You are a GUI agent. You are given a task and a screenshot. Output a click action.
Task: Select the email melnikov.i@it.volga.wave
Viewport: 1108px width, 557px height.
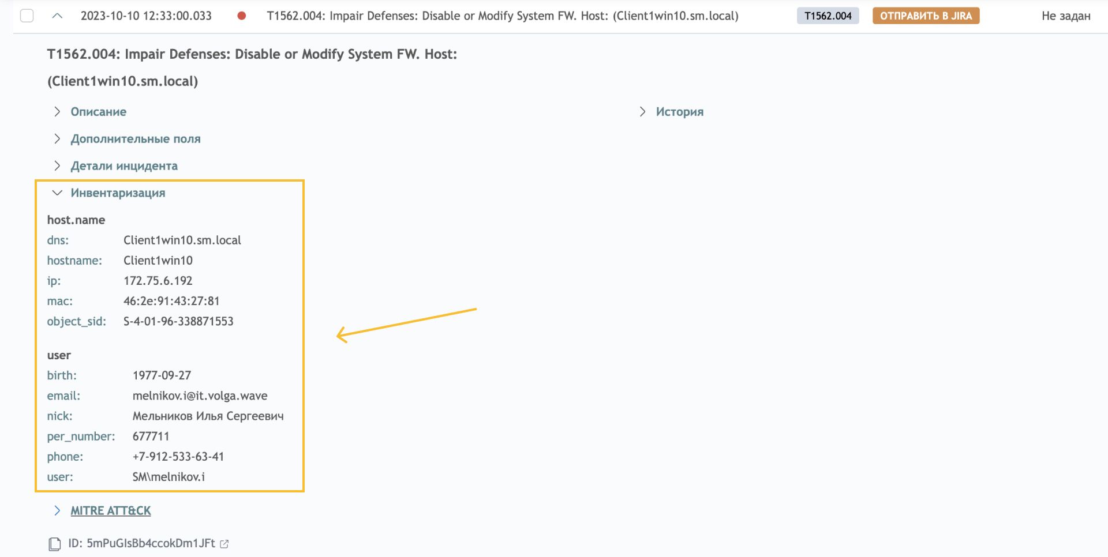point(200,396)
